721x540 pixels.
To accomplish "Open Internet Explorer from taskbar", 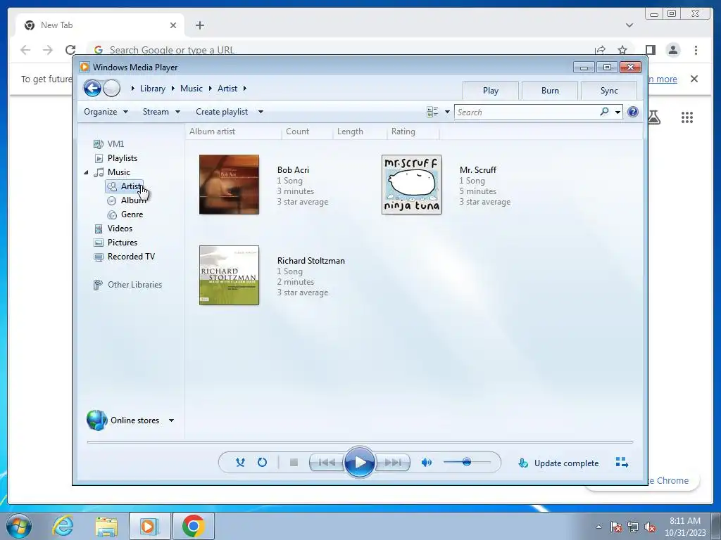I will tap(62, 526).
